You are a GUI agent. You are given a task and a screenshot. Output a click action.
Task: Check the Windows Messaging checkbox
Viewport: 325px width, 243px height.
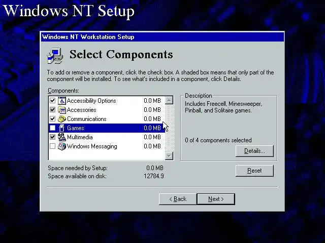coord(53,146)
